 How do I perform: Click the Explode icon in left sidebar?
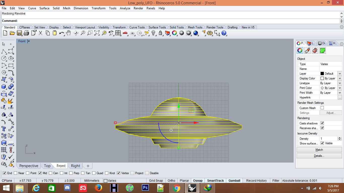coord(11,101)
